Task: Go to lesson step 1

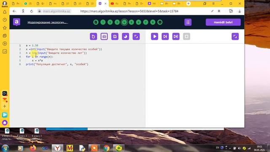Action: [103, 22]
